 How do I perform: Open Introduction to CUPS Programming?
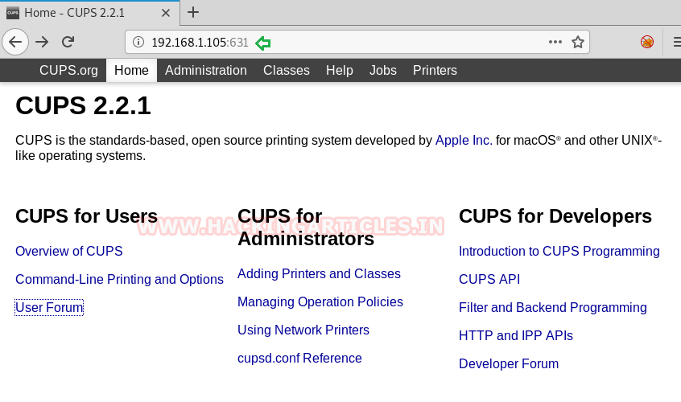click(559, 251)
